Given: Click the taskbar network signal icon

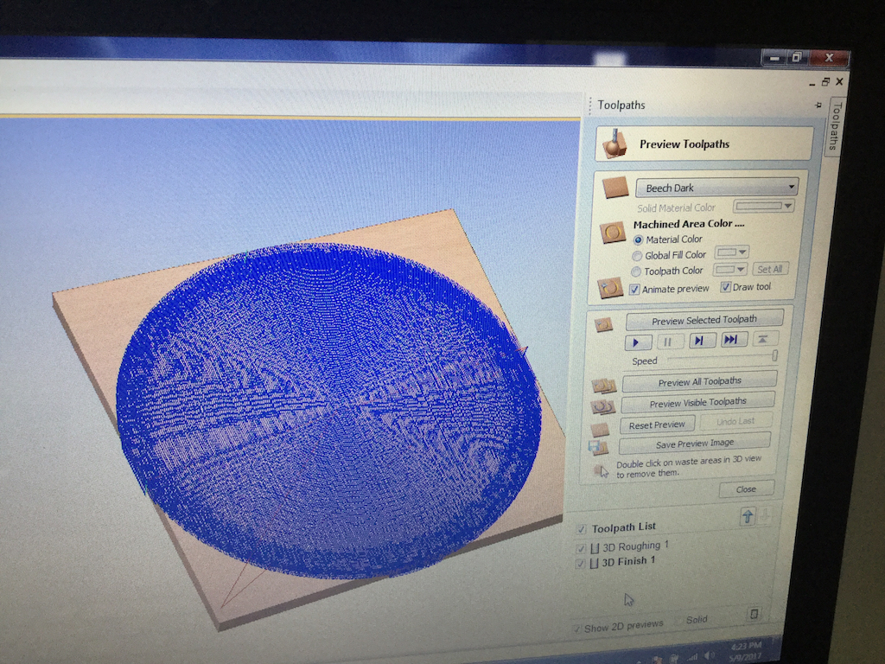Looking at the screenshot, I should point(692,657).
